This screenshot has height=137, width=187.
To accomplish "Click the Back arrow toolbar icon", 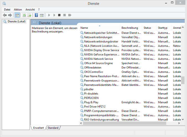I will 5,15.
